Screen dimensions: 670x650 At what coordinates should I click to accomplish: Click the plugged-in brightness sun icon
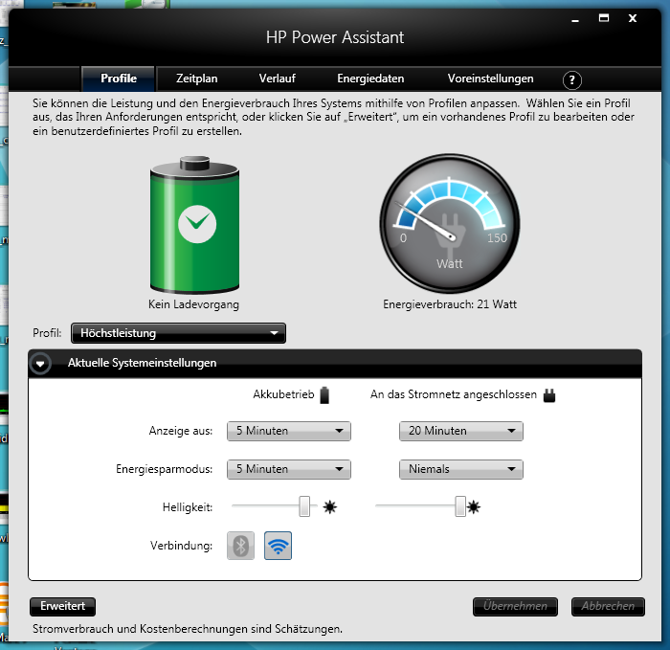(474, 507)
